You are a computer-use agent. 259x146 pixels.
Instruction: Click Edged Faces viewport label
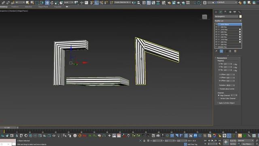pyautogui.click(x=23, y=11)
